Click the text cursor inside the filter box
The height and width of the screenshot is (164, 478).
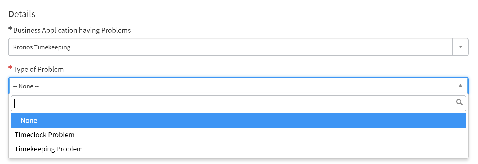click(15, 103)
